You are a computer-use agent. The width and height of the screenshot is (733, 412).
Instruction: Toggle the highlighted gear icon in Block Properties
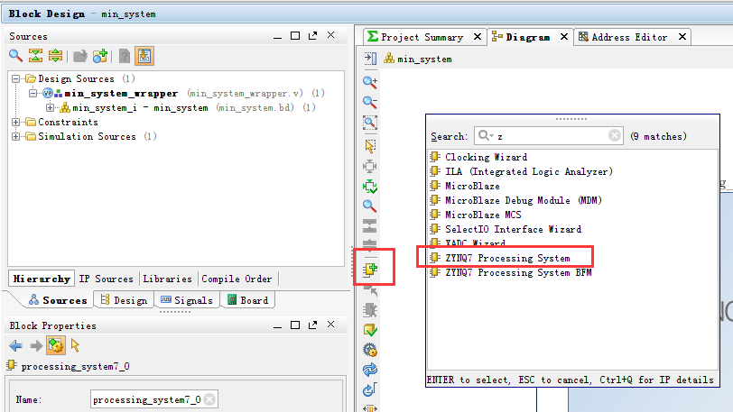click(x=56, y=345)
